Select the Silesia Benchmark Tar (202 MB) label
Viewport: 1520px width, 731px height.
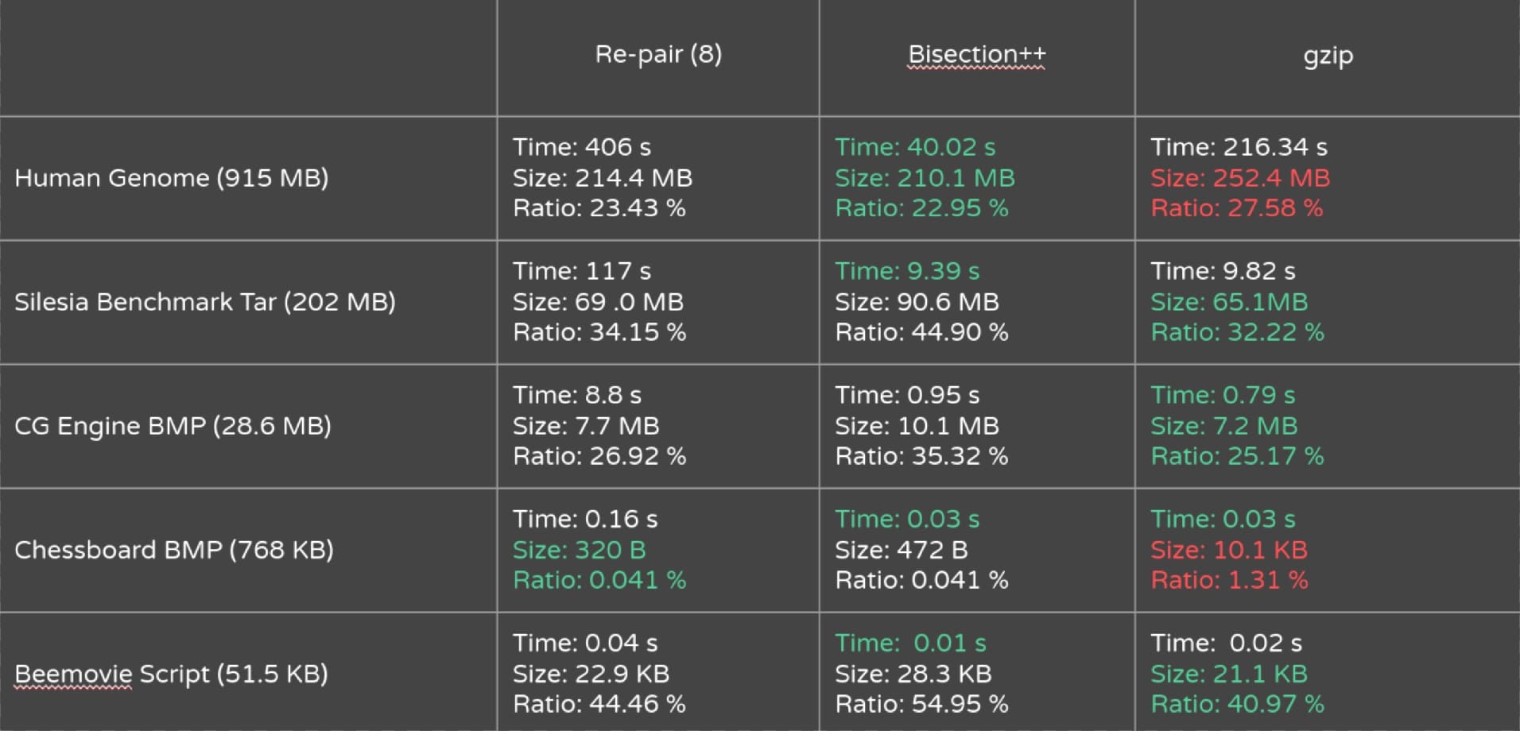pos(205,301)
